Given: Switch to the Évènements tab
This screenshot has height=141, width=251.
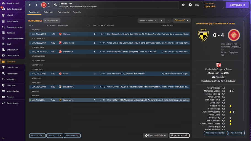Looking at the screenshot, I should [x=63, y=12].
